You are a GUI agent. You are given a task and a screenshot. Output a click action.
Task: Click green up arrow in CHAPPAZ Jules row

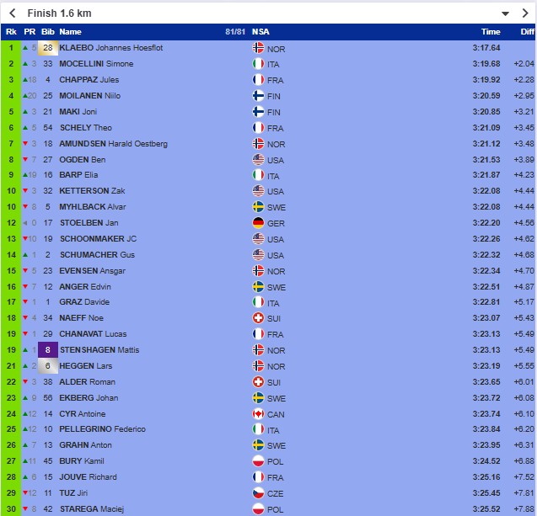pos(26,80)
